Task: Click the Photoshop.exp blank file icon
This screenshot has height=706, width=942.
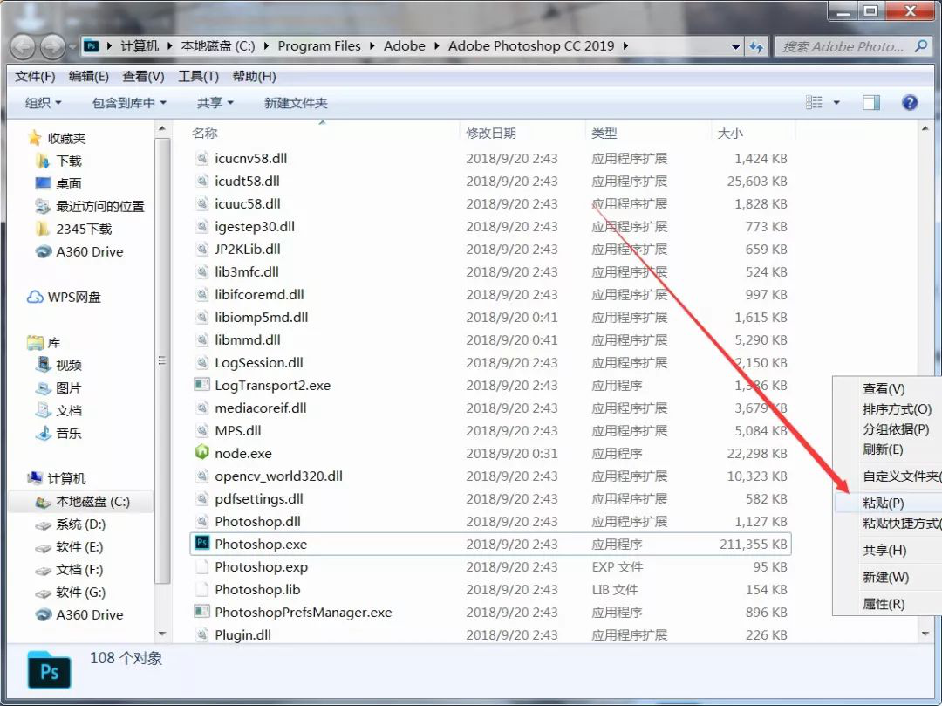Action: point(201,566)
